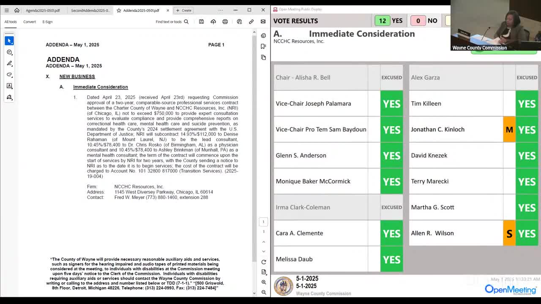
Task: Go to the next page
Action: [263, 251]
